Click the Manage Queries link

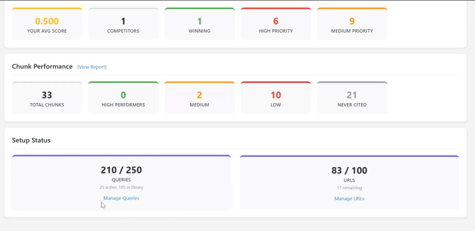coord(121,198)
